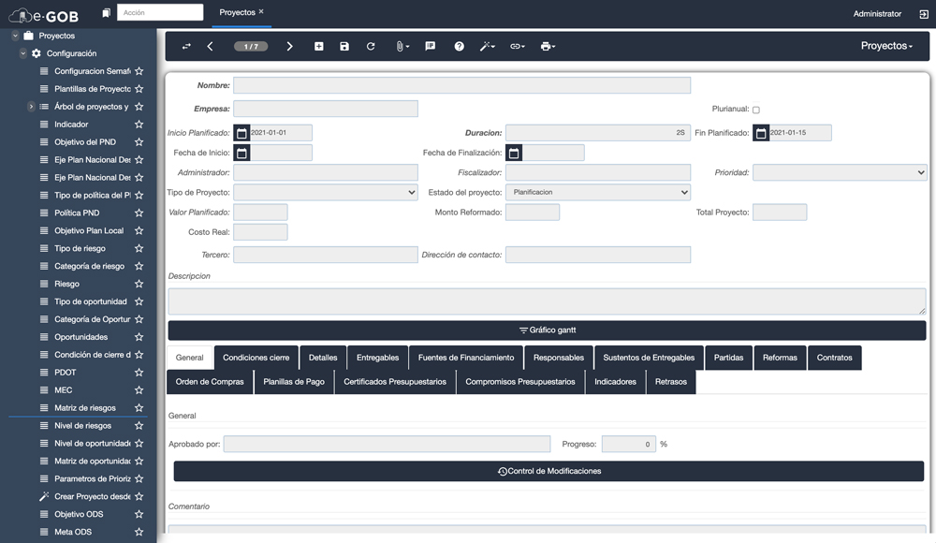Viewport: 936px width, 543px height.
Task: Open the Tipo de Proyecto dropdown
Action: 325,192
